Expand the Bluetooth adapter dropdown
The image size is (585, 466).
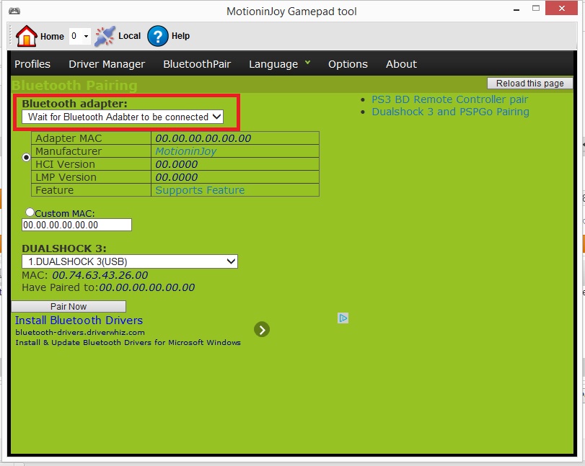tap(123, 117)
